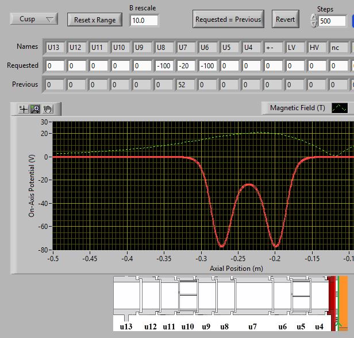The width and height of the screenshot is (354, 338).
Task: Choose the hand pan tool
Action: click(47, 109)
